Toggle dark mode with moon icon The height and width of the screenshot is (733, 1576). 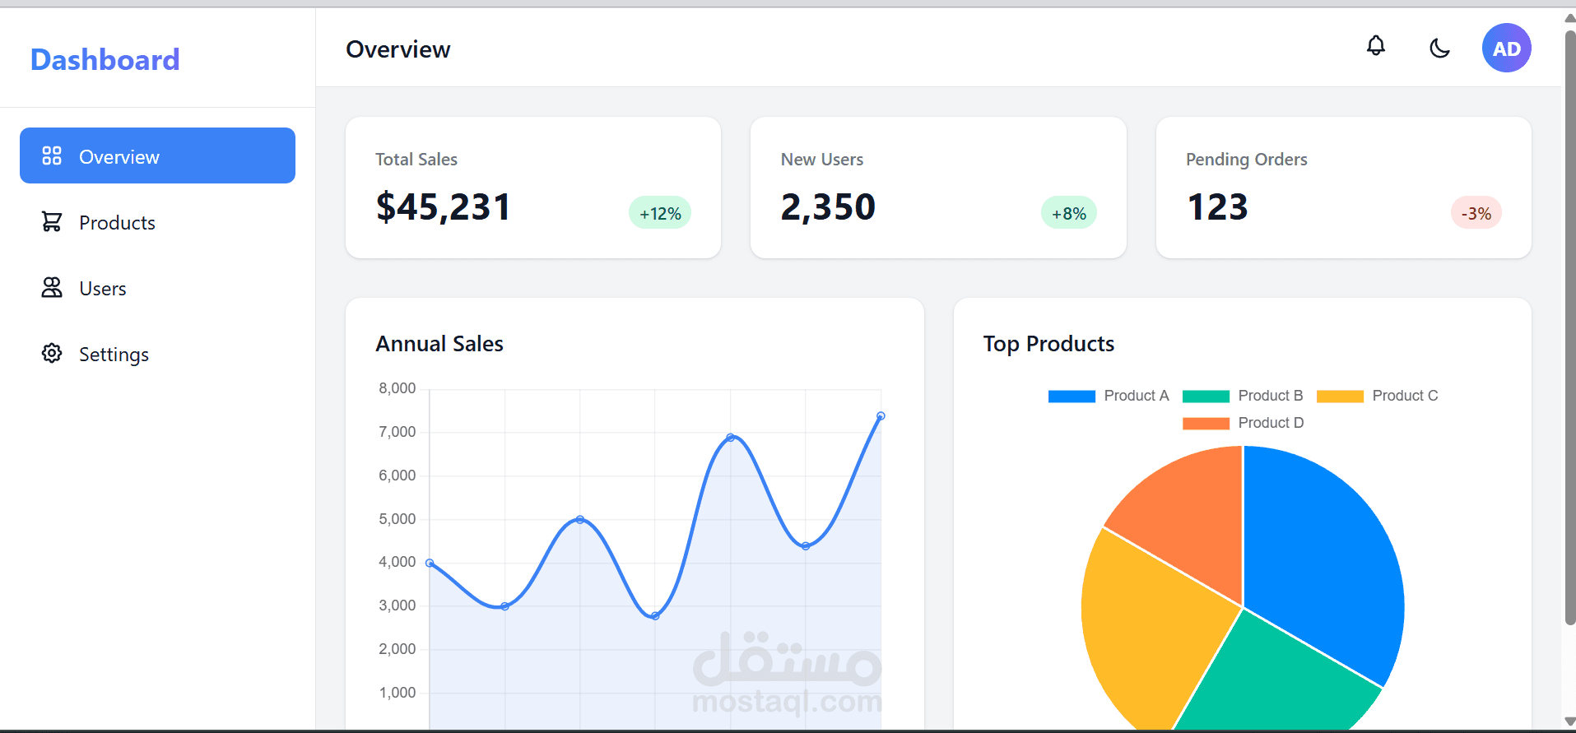click(x=1439, y=48)
